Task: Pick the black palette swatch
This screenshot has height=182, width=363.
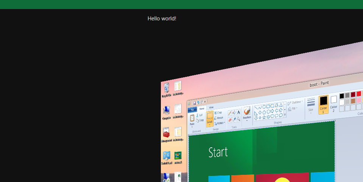Action: click(x=342, y=96)
